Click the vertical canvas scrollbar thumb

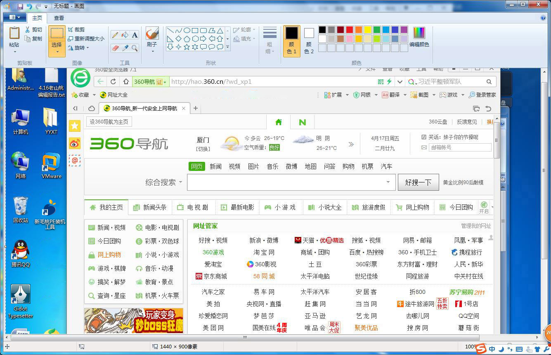[545, 170]
